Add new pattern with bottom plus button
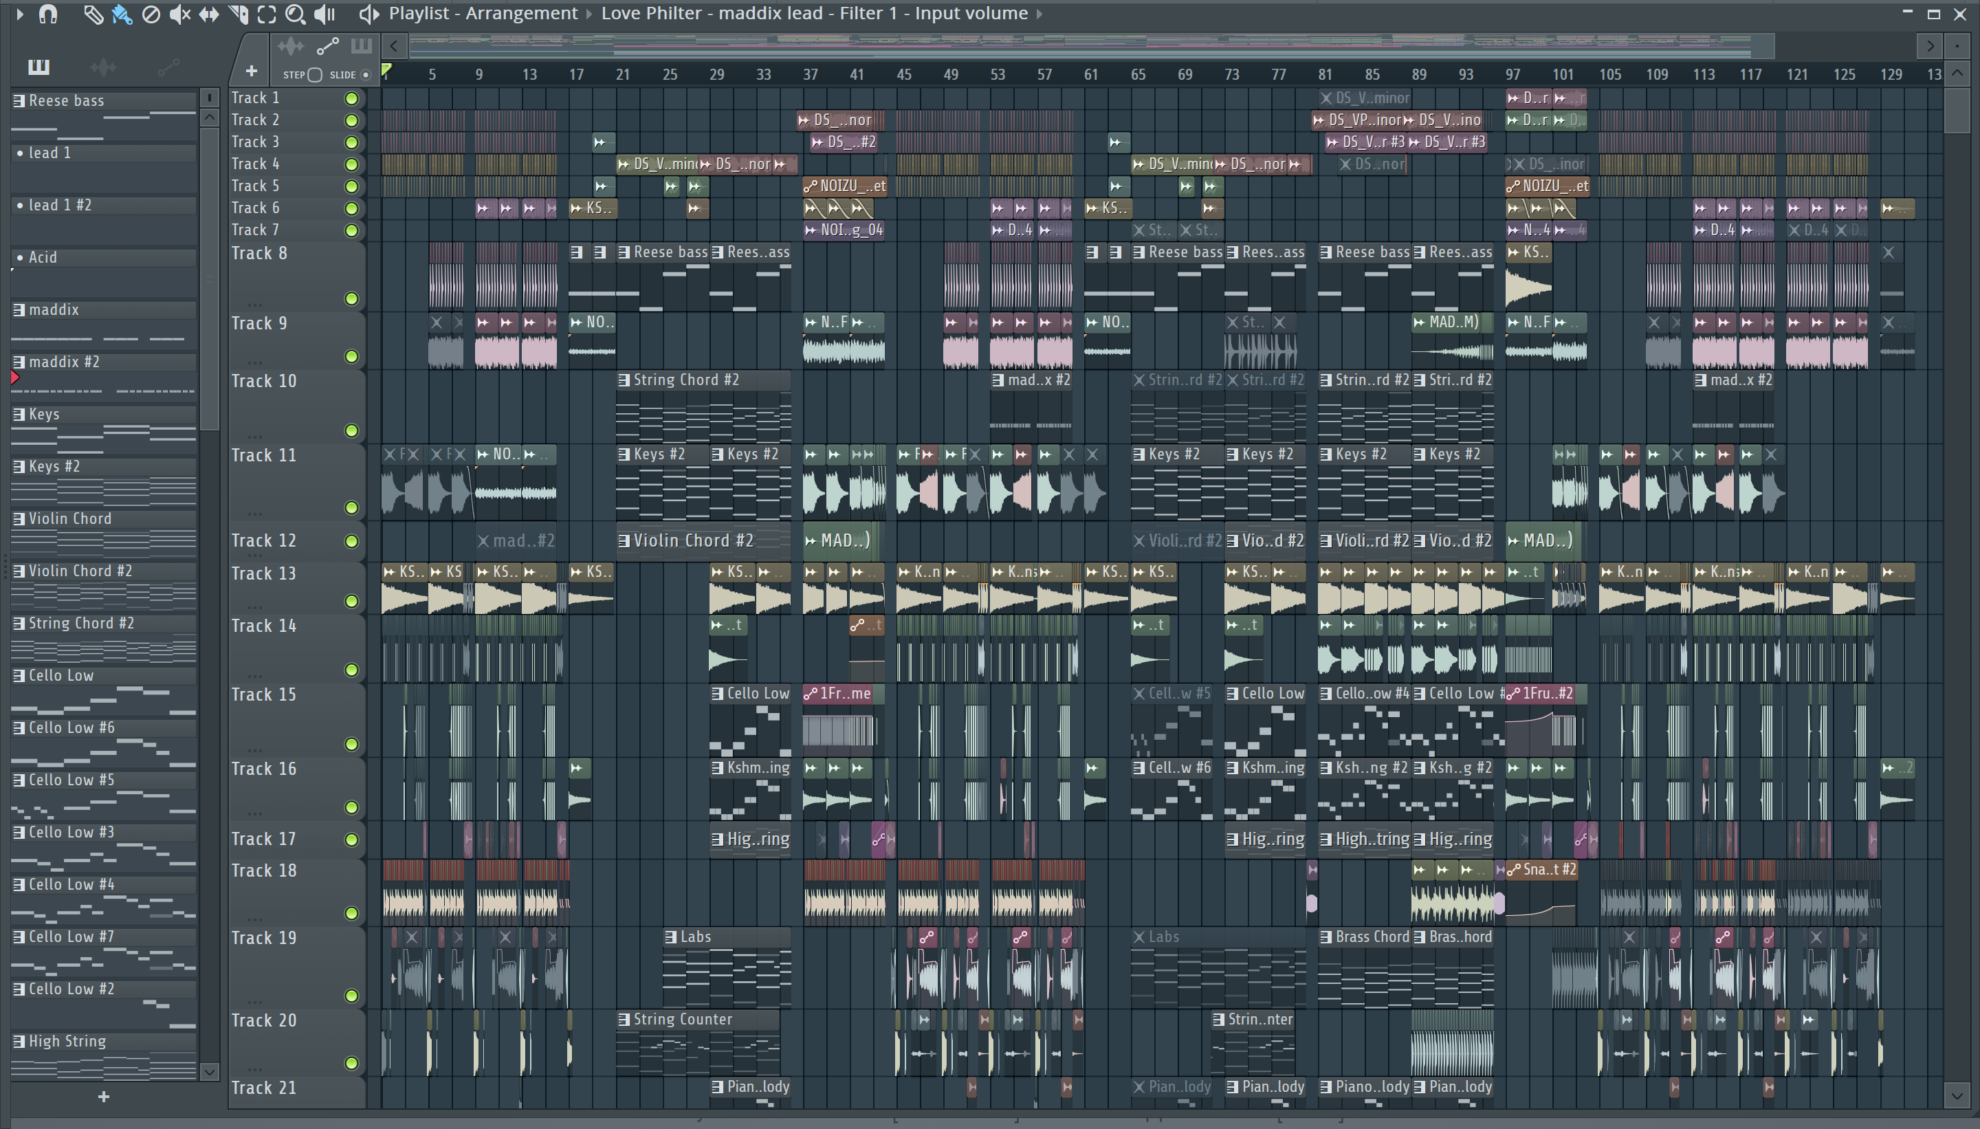Viewport: 1980px width, 1129px height. (x=103, y=1097)
